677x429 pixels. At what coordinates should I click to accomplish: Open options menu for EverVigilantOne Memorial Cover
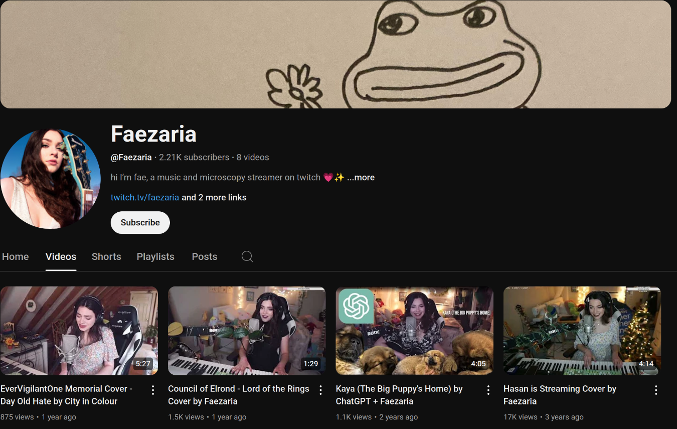pos(153,390)
